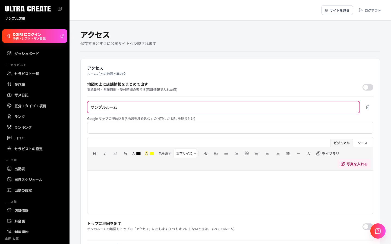Click inside the rich text editor body
The image size is (391, 244).
[230, 192]
